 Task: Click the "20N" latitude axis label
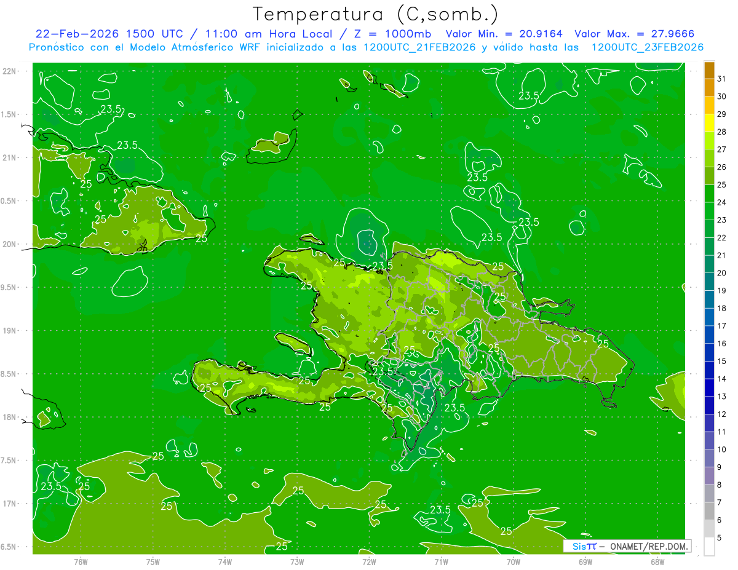(9, 244)
